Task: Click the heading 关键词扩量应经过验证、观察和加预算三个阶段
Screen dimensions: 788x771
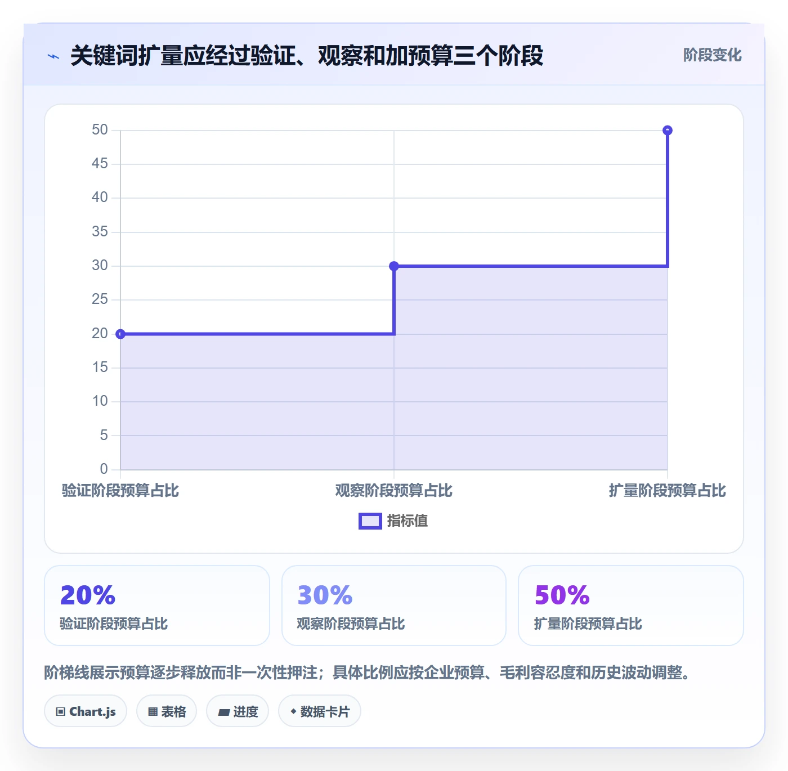Action: [x=307, y=56]
